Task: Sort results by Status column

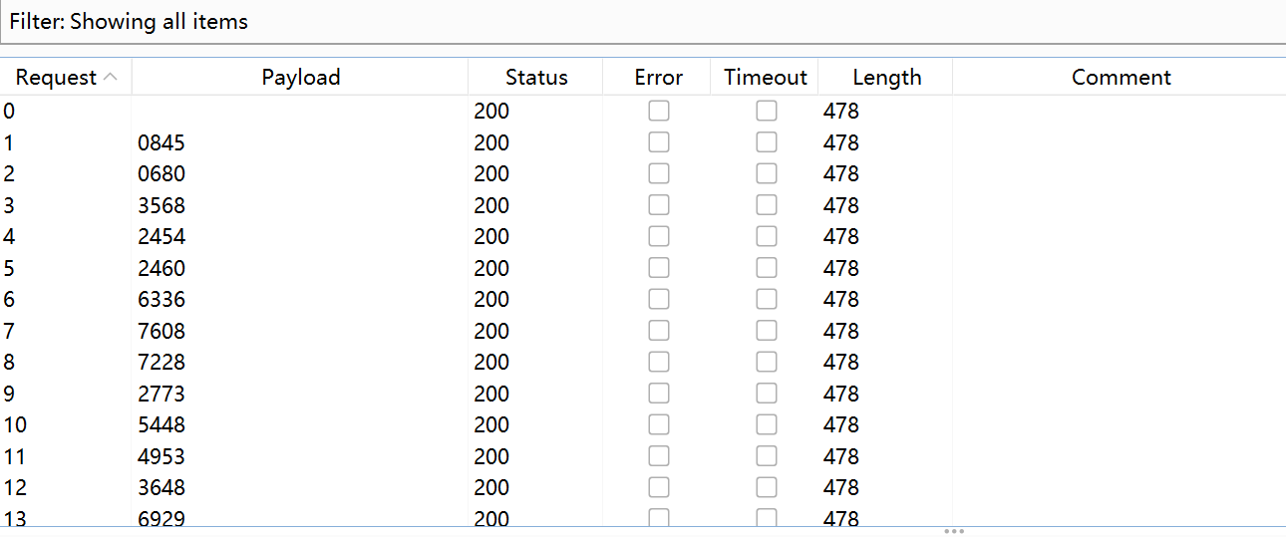Action: [x=535, y=78]
